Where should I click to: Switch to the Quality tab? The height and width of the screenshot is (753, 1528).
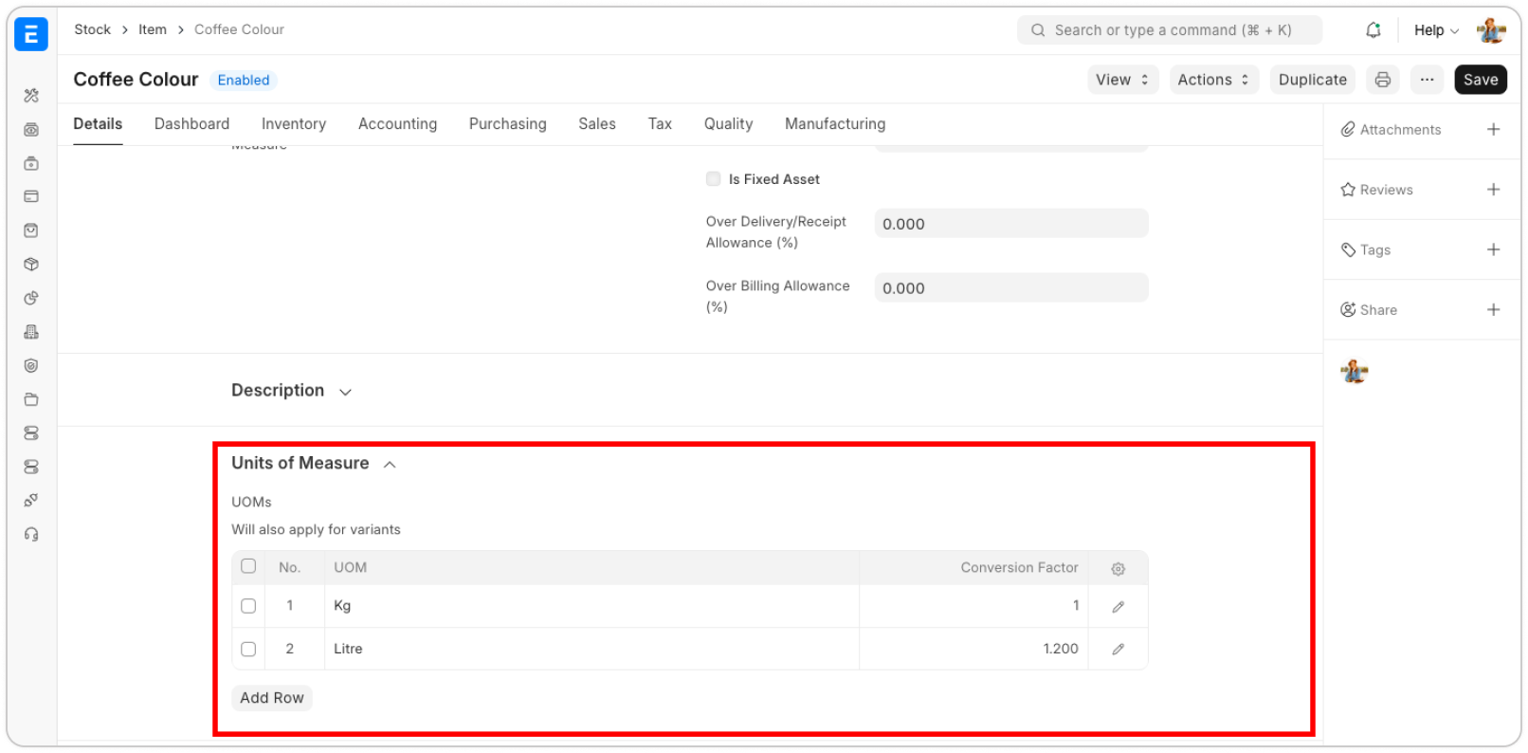(x=728, y=124)
